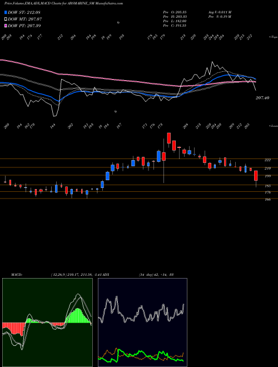This screenshot has width=278, height=367.
Task: Click the last red candlestick near 199 level
Action: click(256, 176)
